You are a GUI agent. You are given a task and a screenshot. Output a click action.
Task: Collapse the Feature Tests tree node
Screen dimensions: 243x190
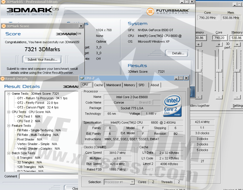click(9, 126)
